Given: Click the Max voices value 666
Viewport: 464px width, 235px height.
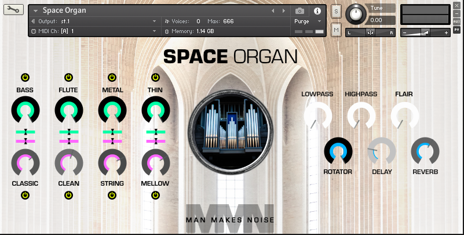Looking at the screenshot, I should click(x=228, y=21).
